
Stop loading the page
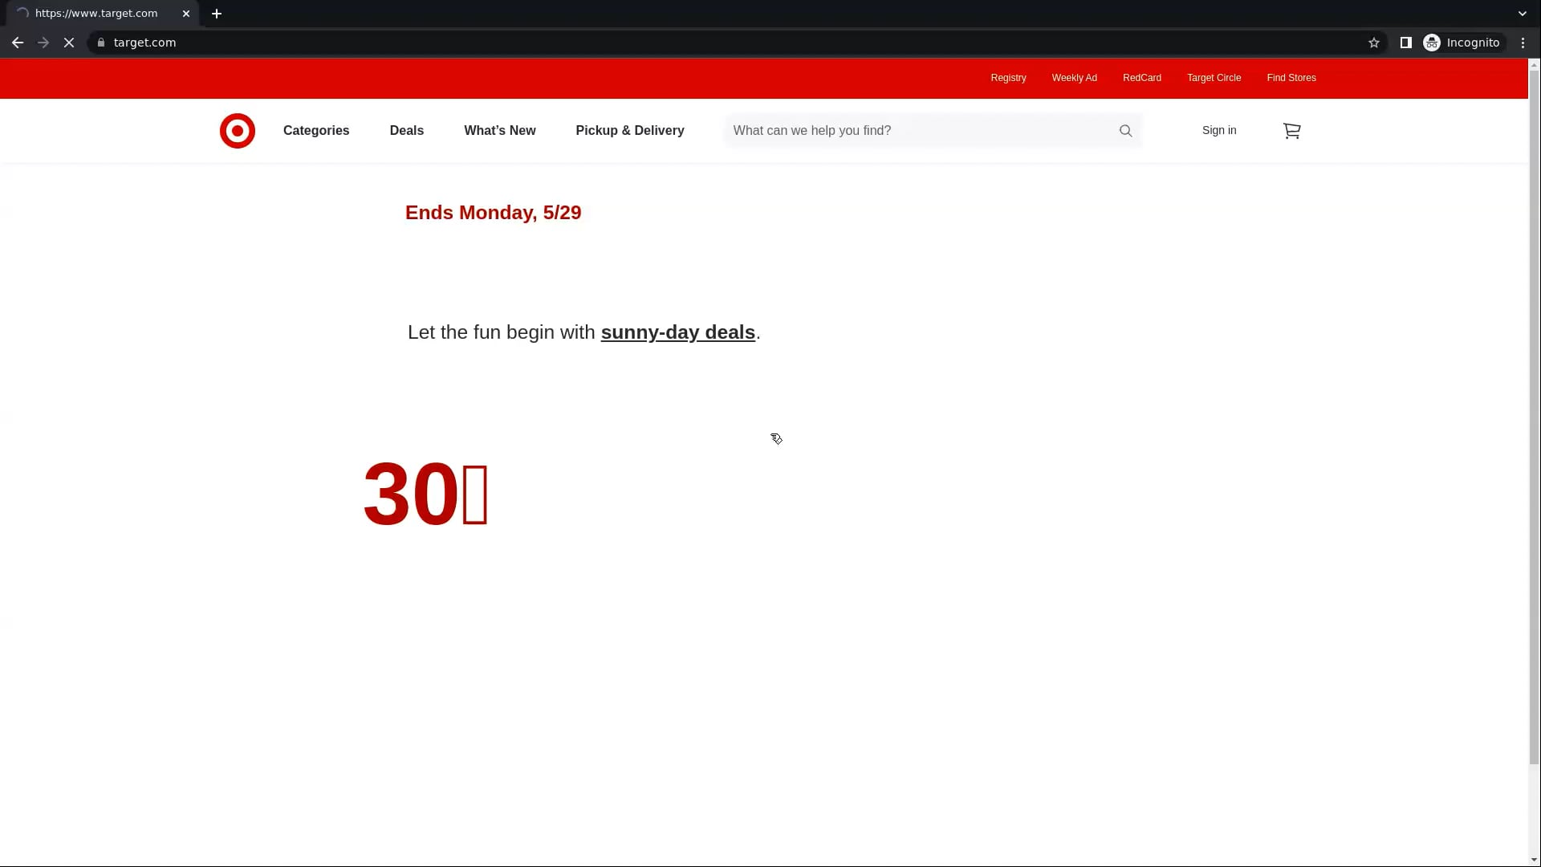pyautogui.click(x=69, y=43)
